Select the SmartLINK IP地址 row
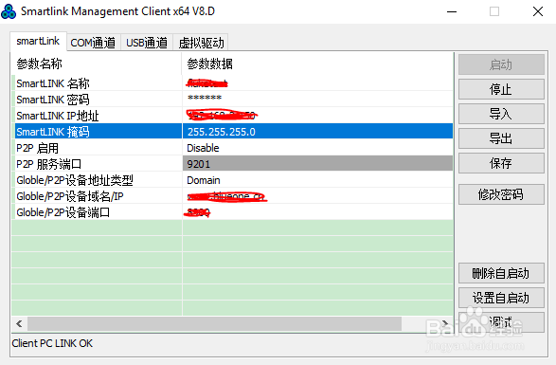556x365 pixels. pos(232,116)
